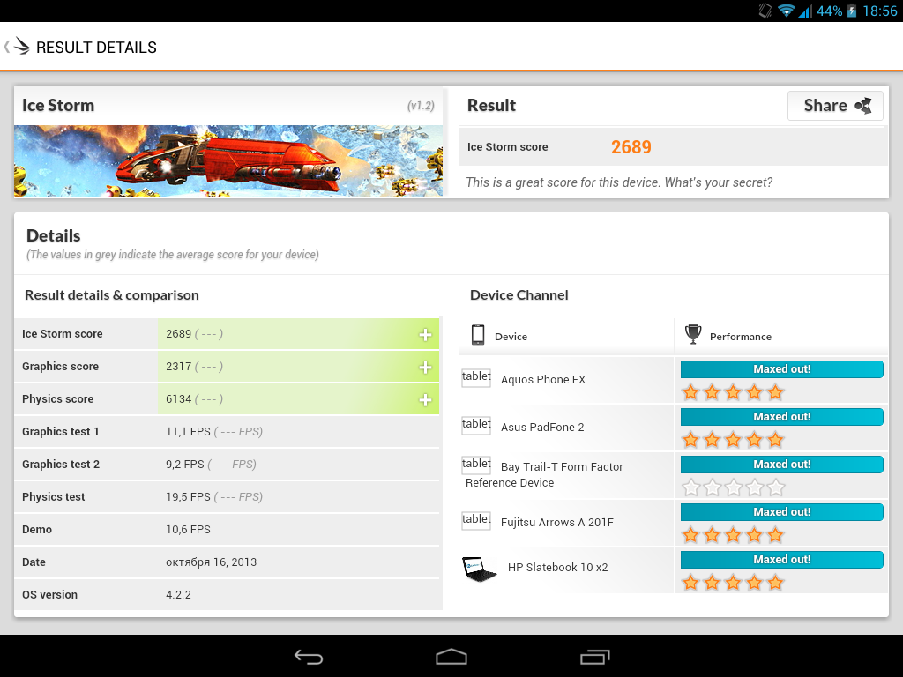
Task: Tap the Asus PadFone 2 tablet icon
Action: 476,425
